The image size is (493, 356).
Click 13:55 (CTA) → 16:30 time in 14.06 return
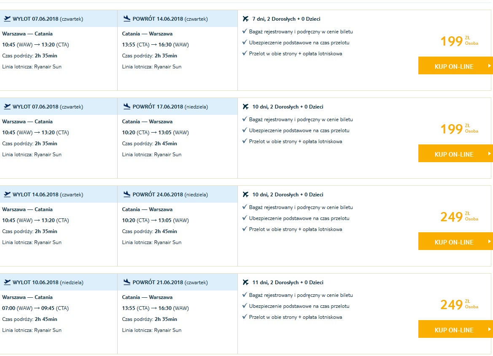(155, 45)
